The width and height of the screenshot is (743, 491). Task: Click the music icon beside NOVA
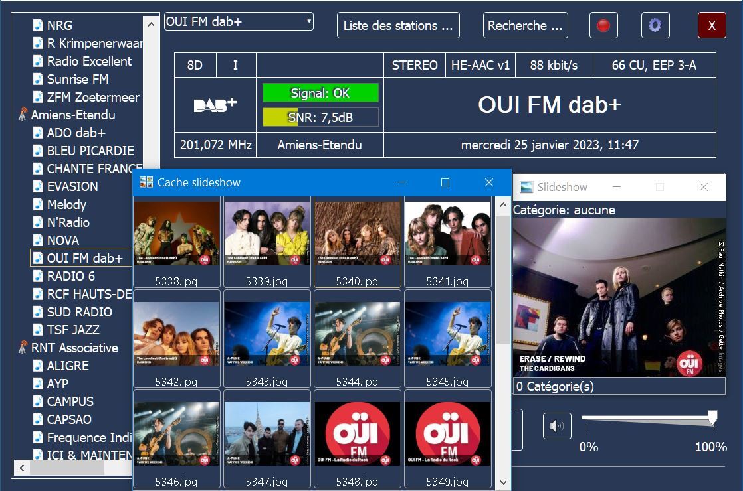tap(38, 240)
